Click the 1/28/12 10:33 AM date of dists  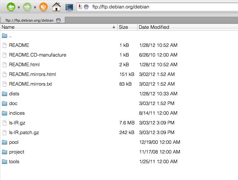tap(158, 94)
